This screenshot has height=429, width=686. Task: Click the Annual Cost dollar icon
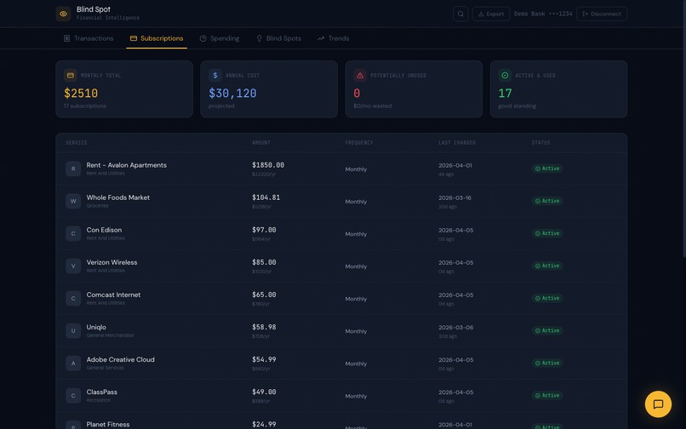[x=215, y=75]
